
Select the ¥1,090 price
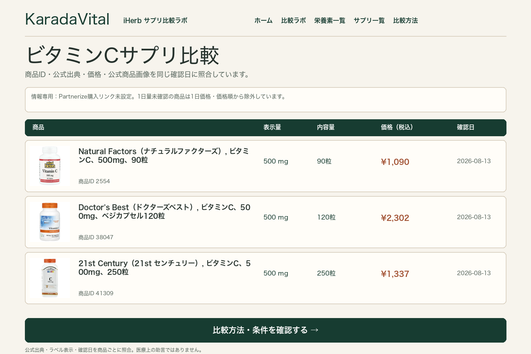[x=395, y=162]
